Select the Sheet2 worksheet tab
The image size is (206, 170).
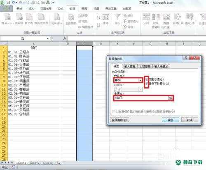35,163
